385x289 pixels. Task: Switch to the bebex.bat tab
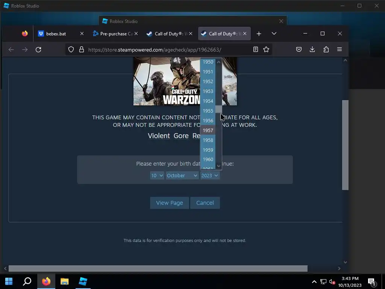click(x=61, y=33)
